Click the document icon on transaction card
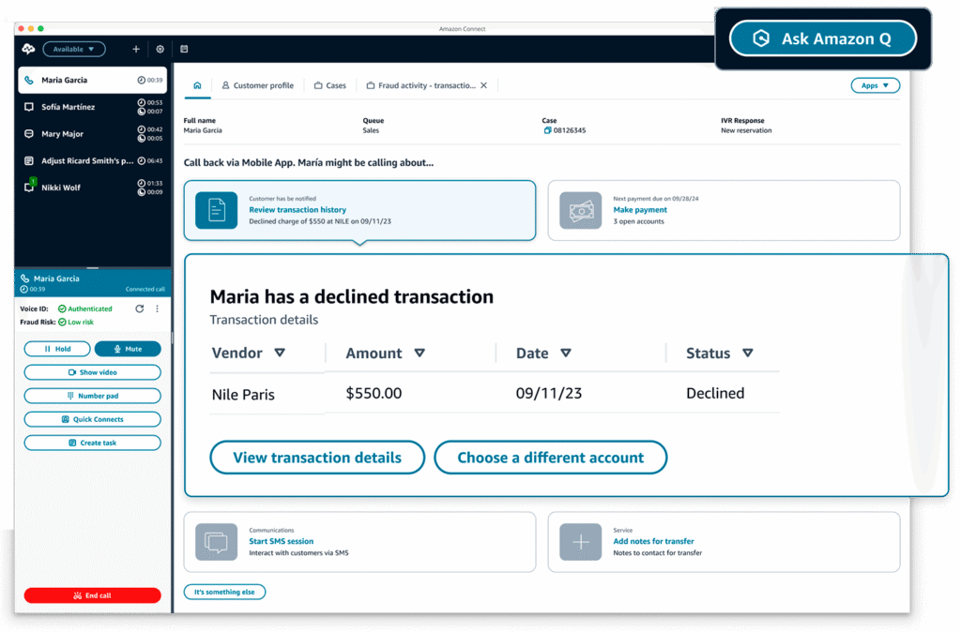 point(217,210)
